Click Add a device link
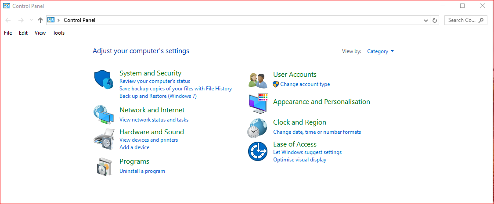The height and width of the screenshot is (204, 494). (134, 147)
